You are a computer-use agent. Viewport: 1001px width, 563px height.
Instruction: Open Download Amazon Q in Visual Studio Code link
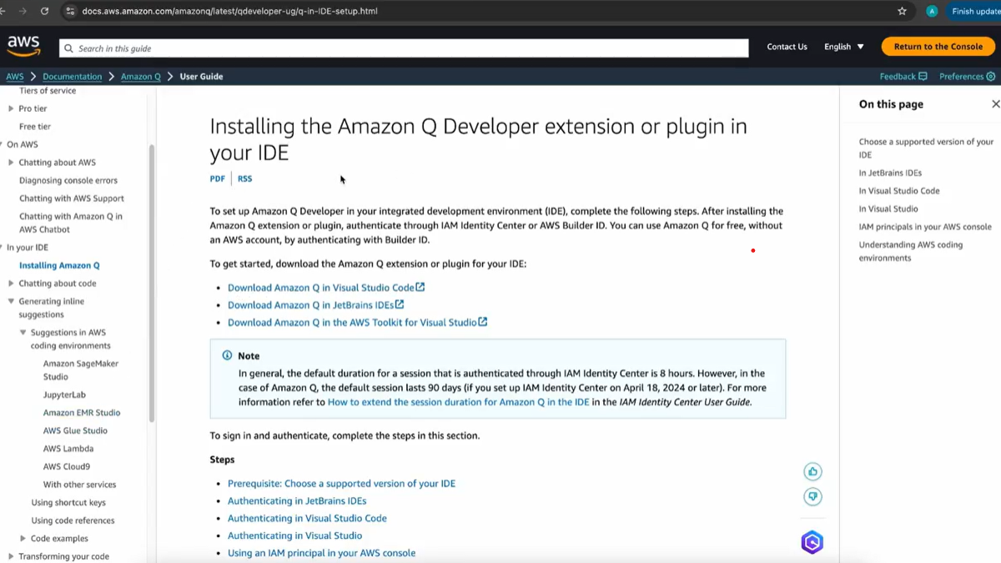321,288
